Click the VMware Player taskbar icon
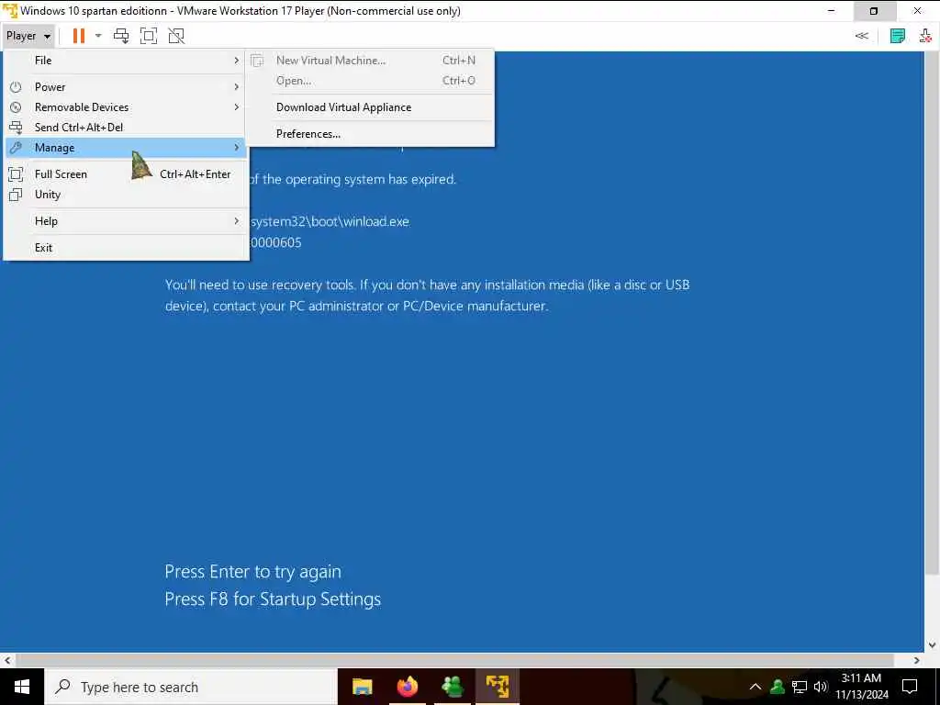The height and width of the screenshot is (705, 940). (497, 687)
